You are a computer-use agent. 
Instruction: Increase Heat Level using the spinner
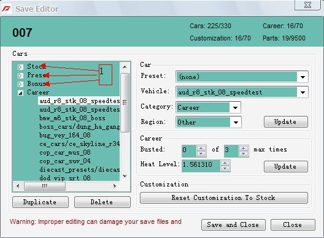click(225, 163)
